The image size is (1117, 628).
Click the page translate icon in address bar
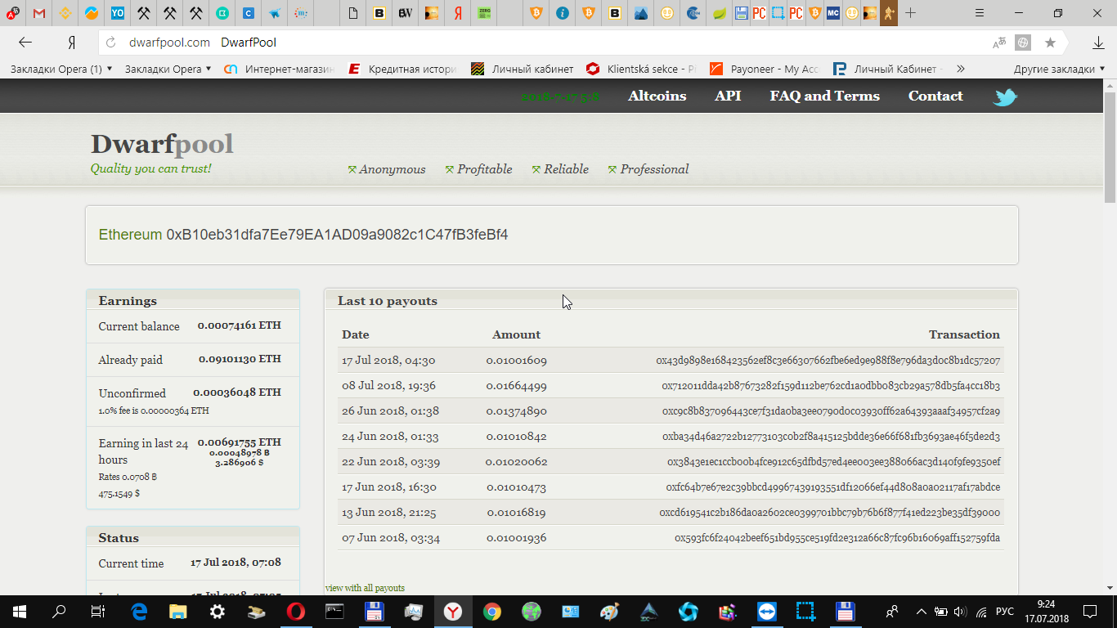(999, 43)
